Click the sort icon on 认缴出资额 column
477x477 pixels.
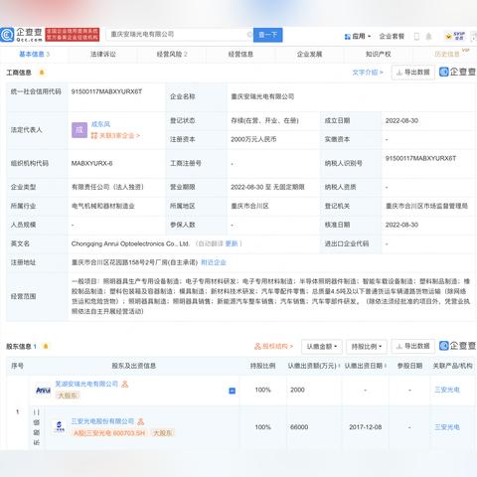(x=339, y=366)
